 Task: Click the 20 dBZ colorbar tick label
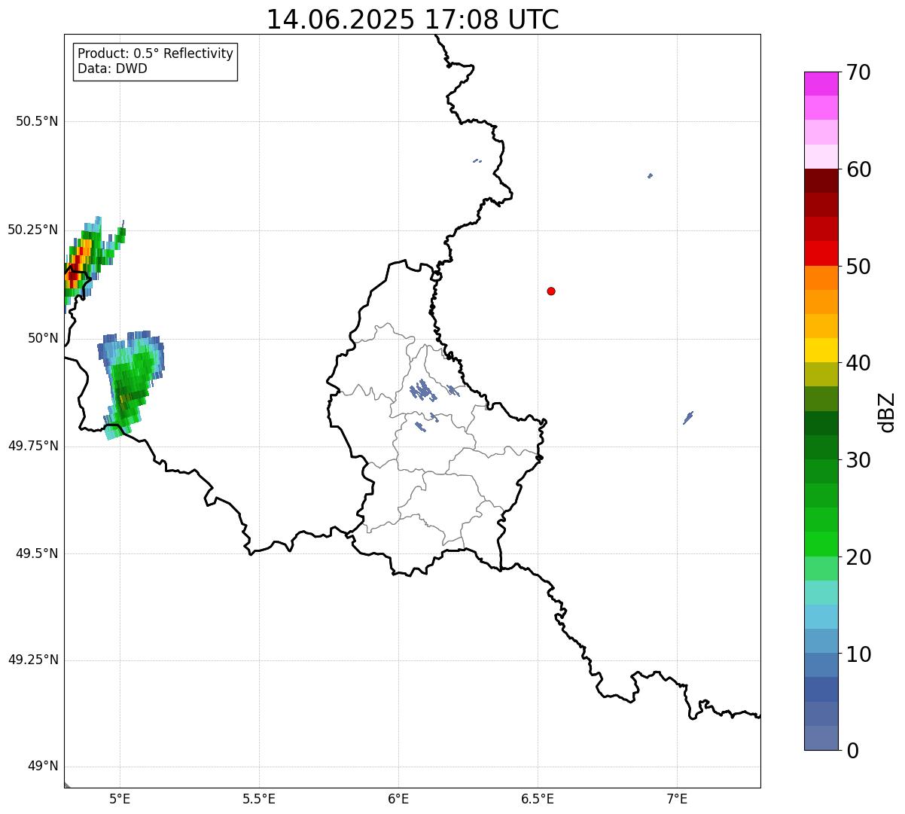coord(858,557)
